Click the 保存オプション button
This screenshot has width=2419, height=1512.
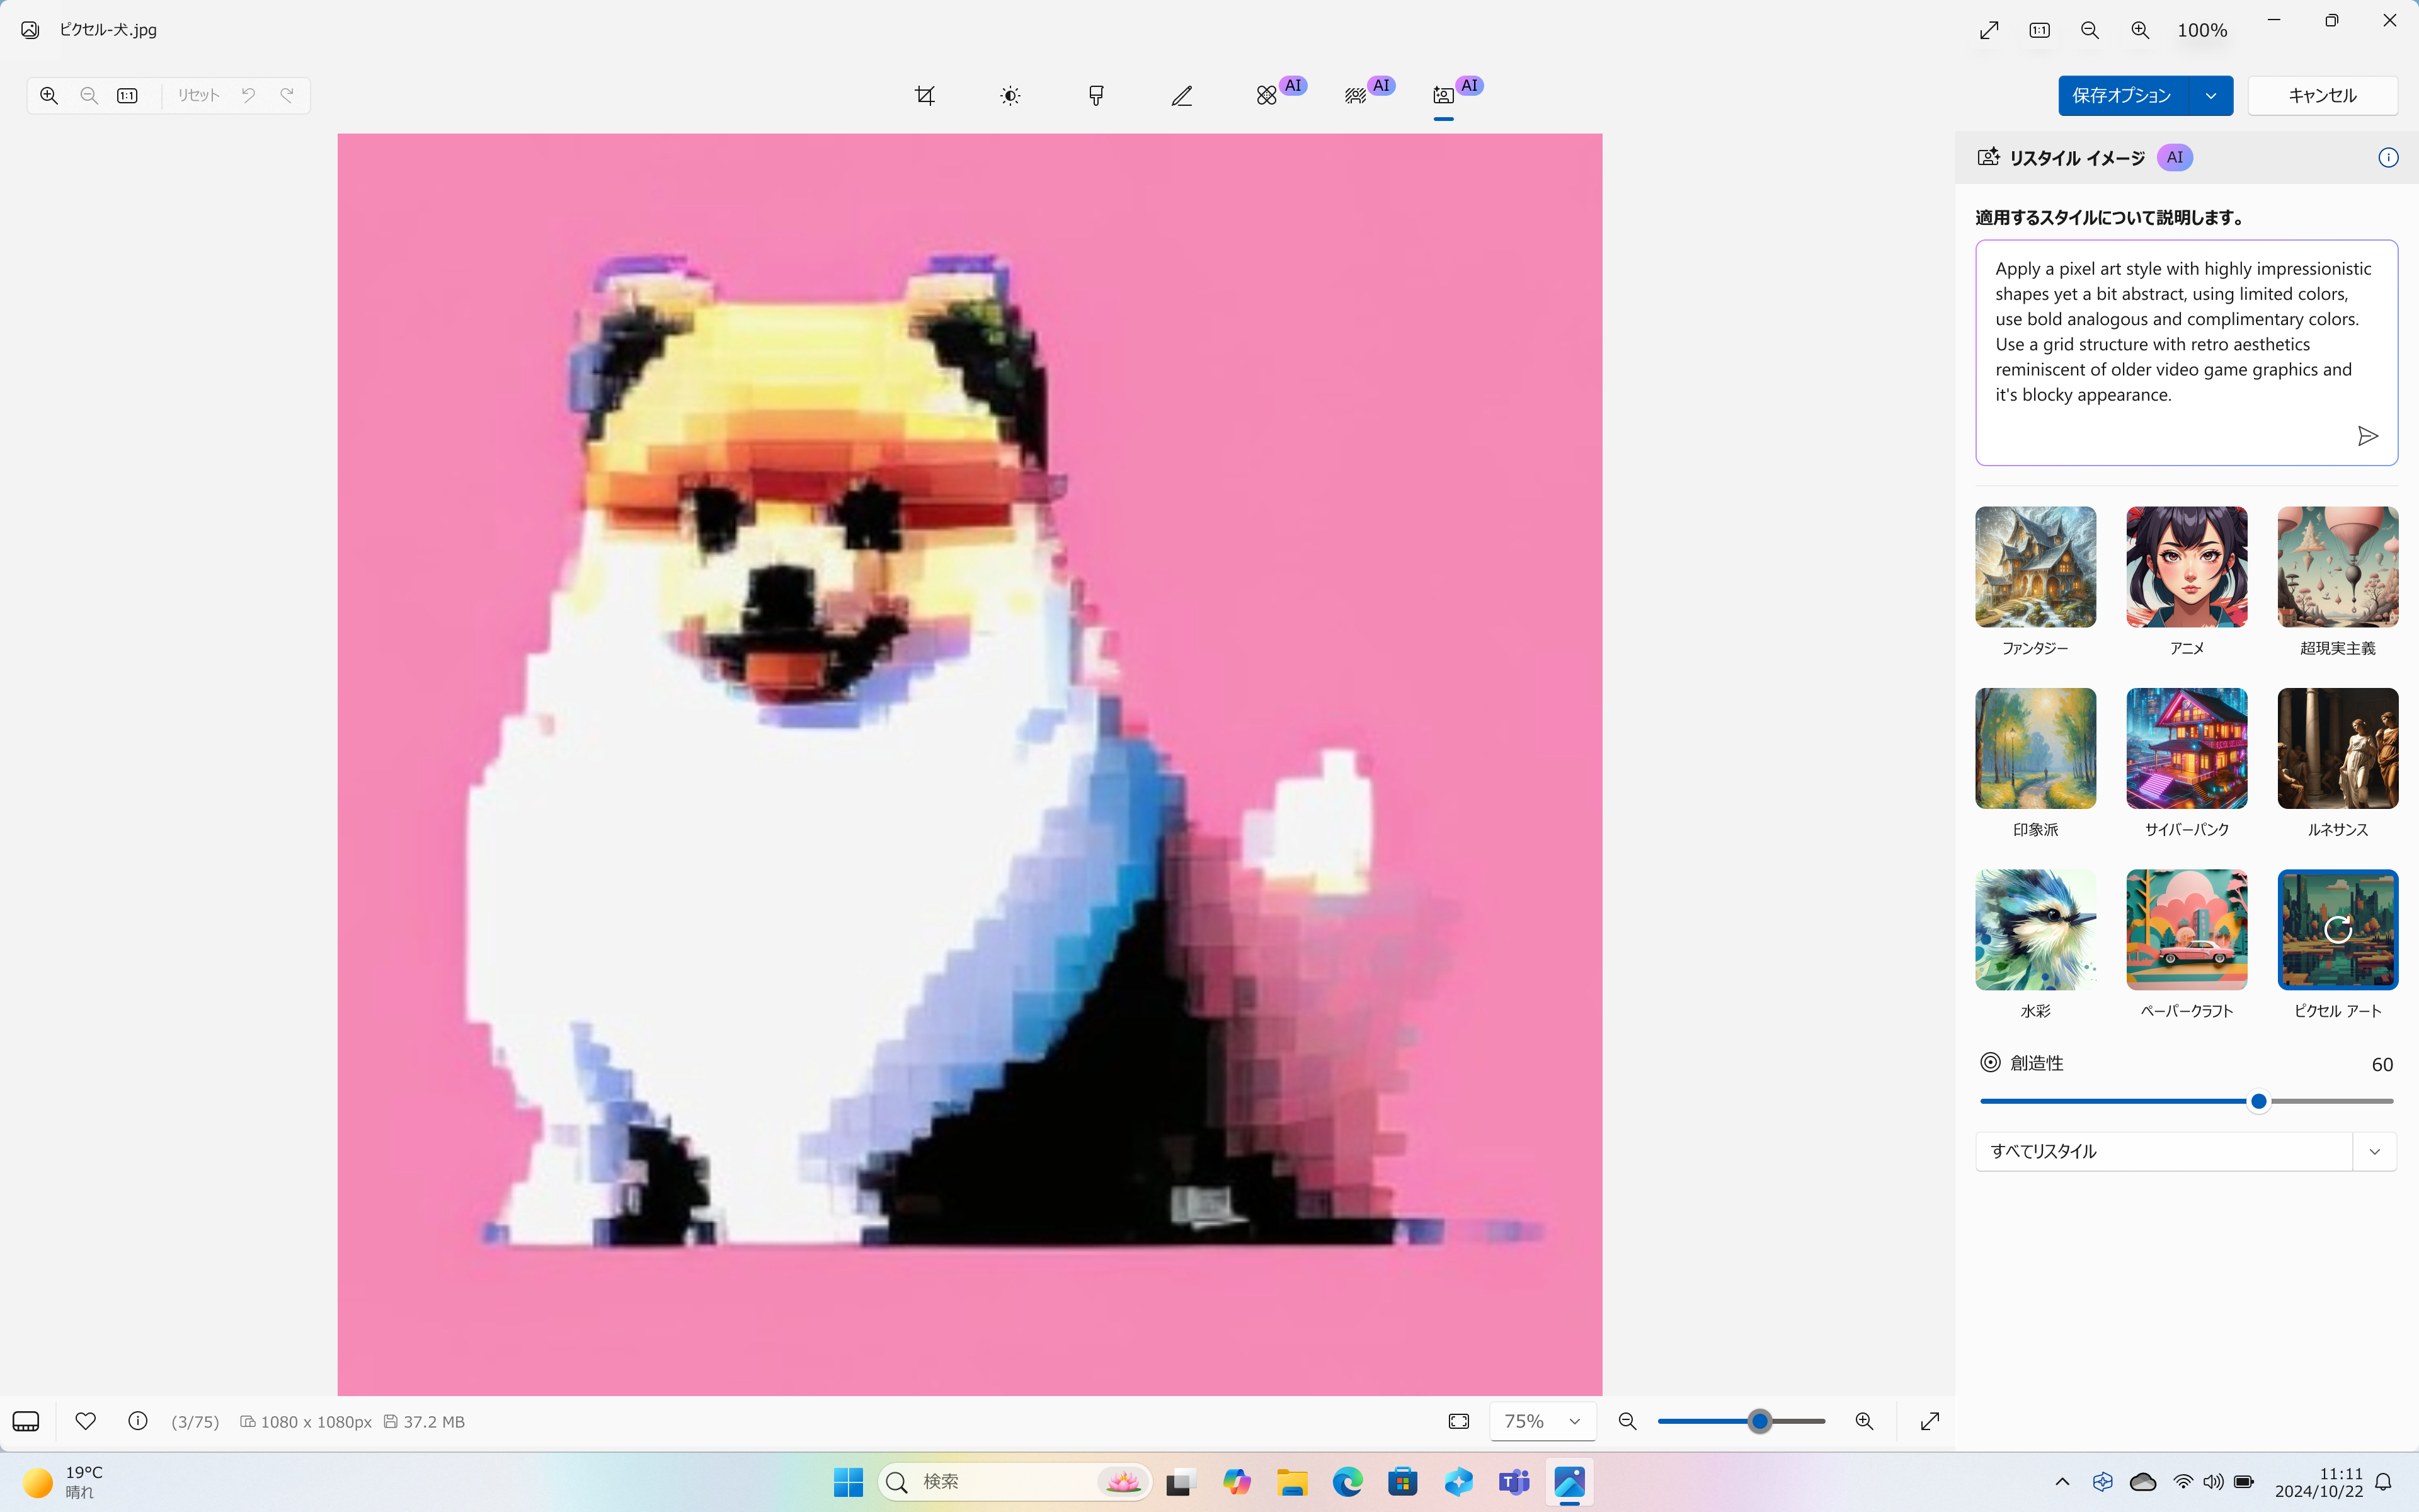(x=2122, y=96)
